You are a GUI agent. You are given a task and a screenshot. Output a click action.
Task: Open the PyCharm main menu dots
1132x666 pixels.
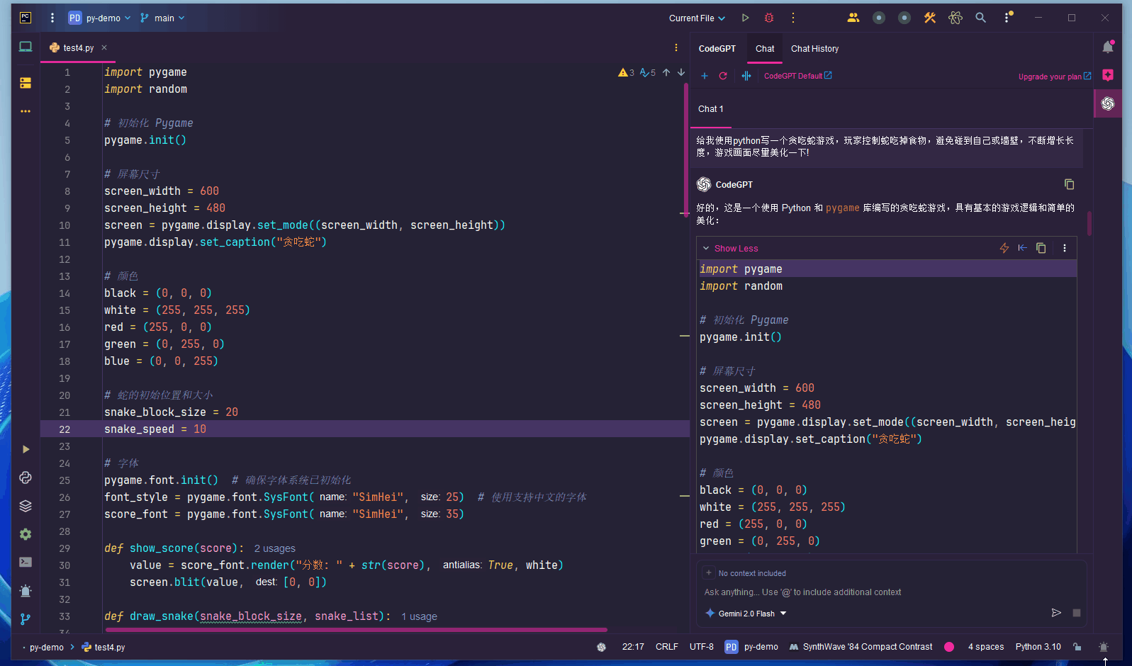52,18
